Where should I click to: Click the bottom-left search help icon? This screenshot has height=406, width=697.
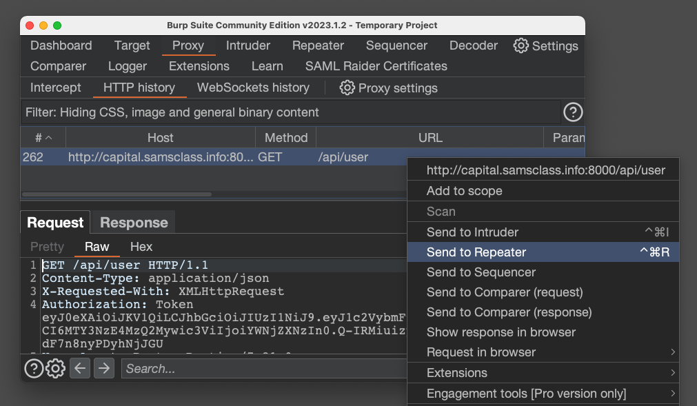[x=34, y=369]
